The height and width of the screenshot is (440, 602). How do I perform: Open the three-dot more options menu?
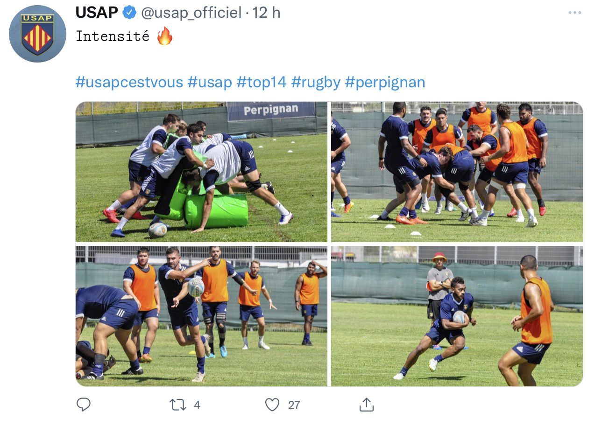click(575, 13)
